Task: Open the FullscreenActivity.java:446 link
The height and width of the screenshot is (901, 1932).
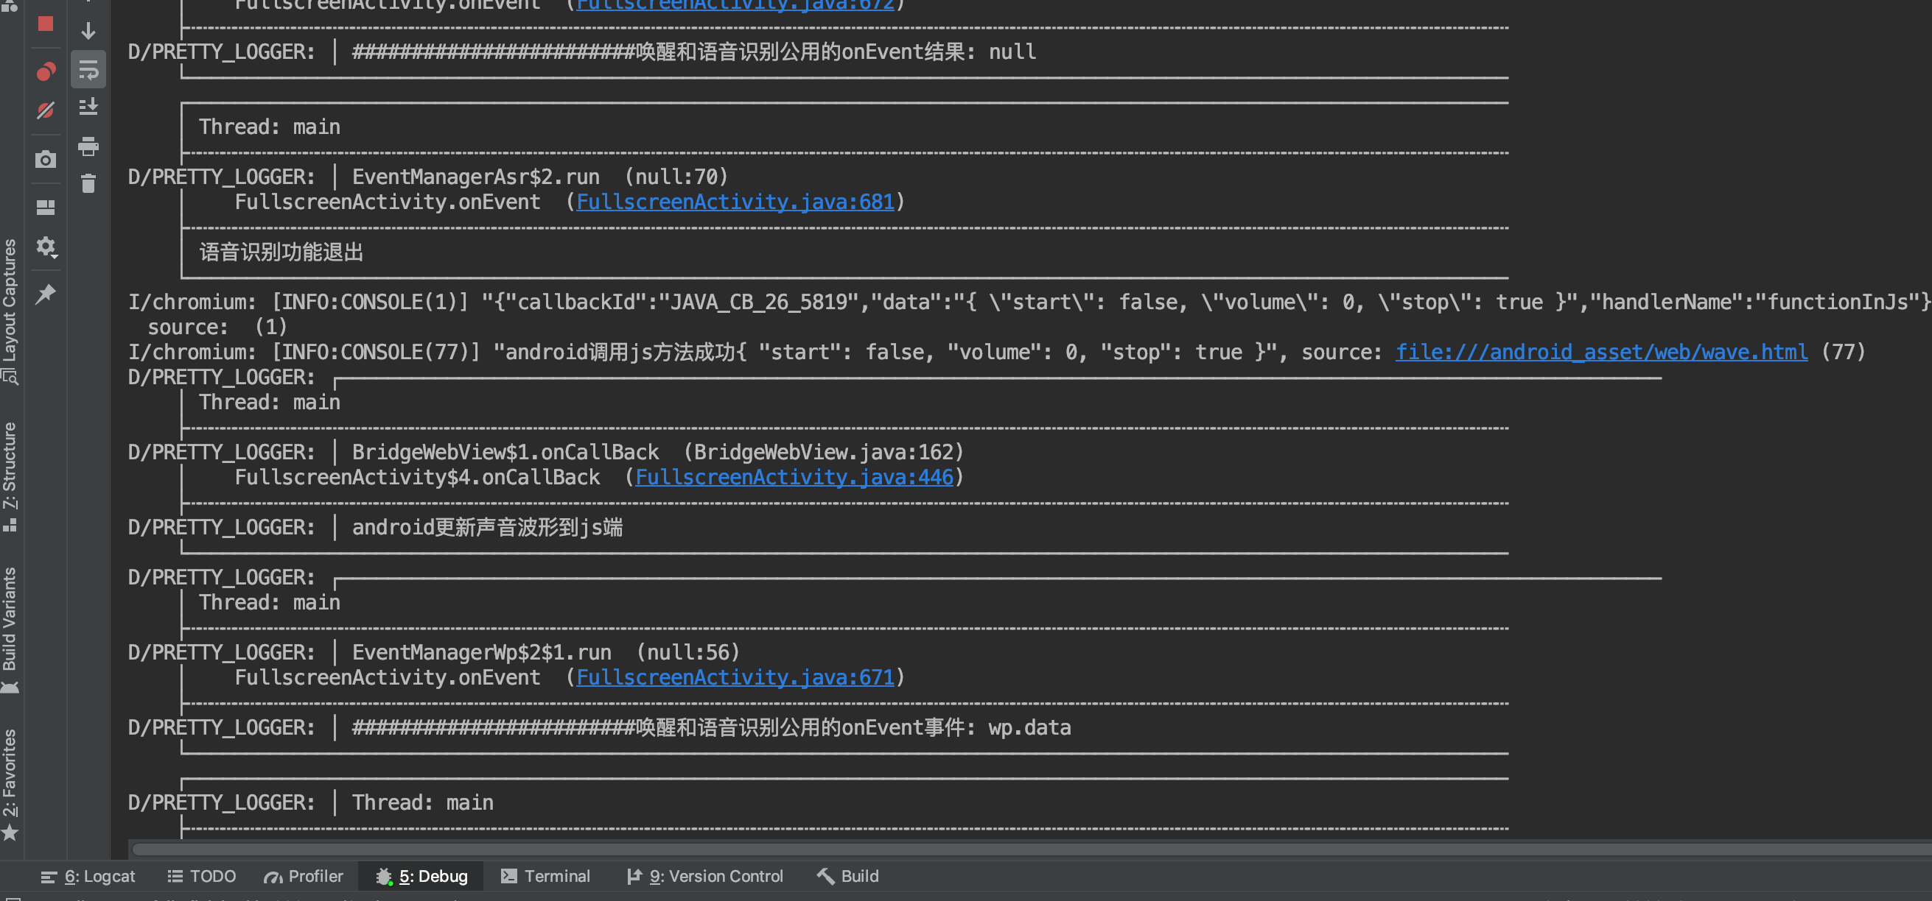Action: tap(794, 477)
